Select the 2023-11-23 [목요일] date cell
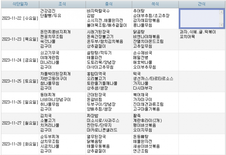 [19, 39]
